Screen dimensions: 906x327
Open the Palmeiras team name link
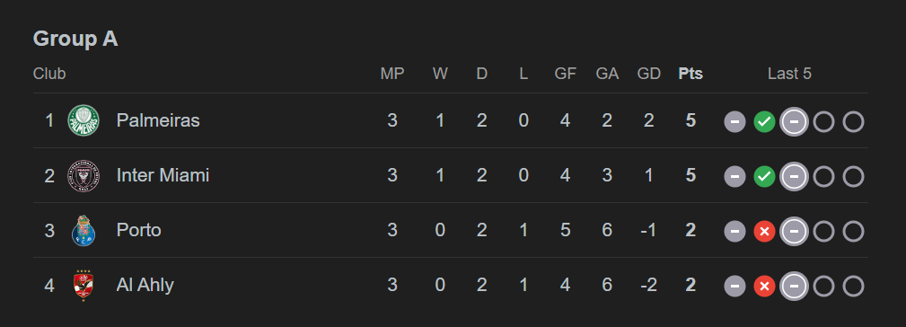(x=158, y=120)
